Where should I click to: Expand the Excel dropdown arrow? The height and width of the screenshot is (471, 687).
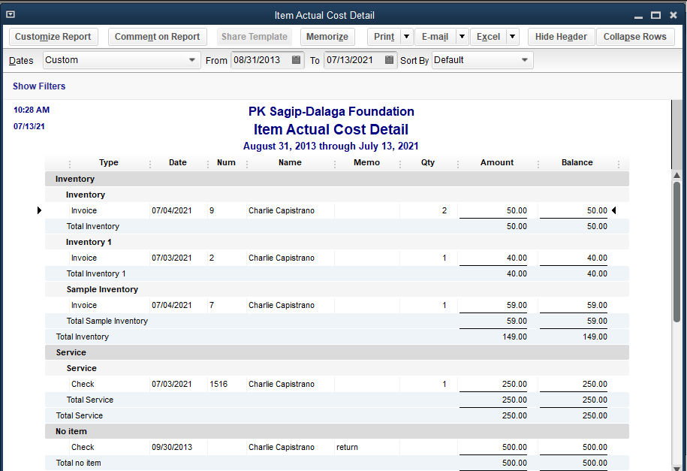coord(512,37)
